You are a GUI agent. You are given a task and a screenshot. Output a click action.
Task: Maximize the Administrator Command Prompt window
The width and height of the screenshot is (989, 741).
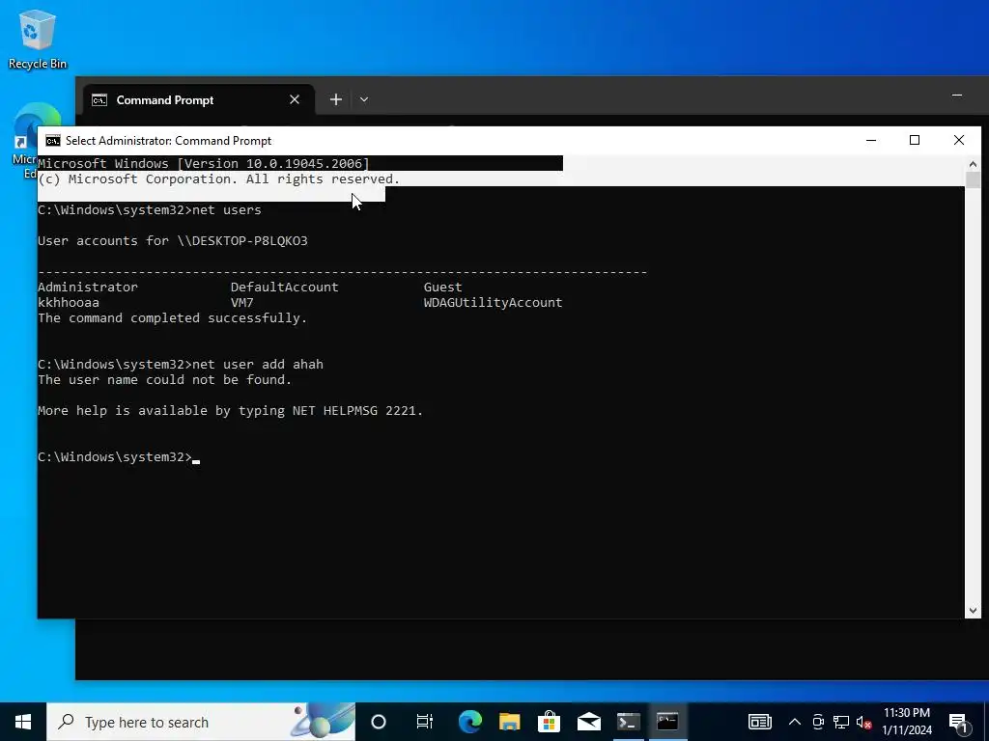point(915,141)
